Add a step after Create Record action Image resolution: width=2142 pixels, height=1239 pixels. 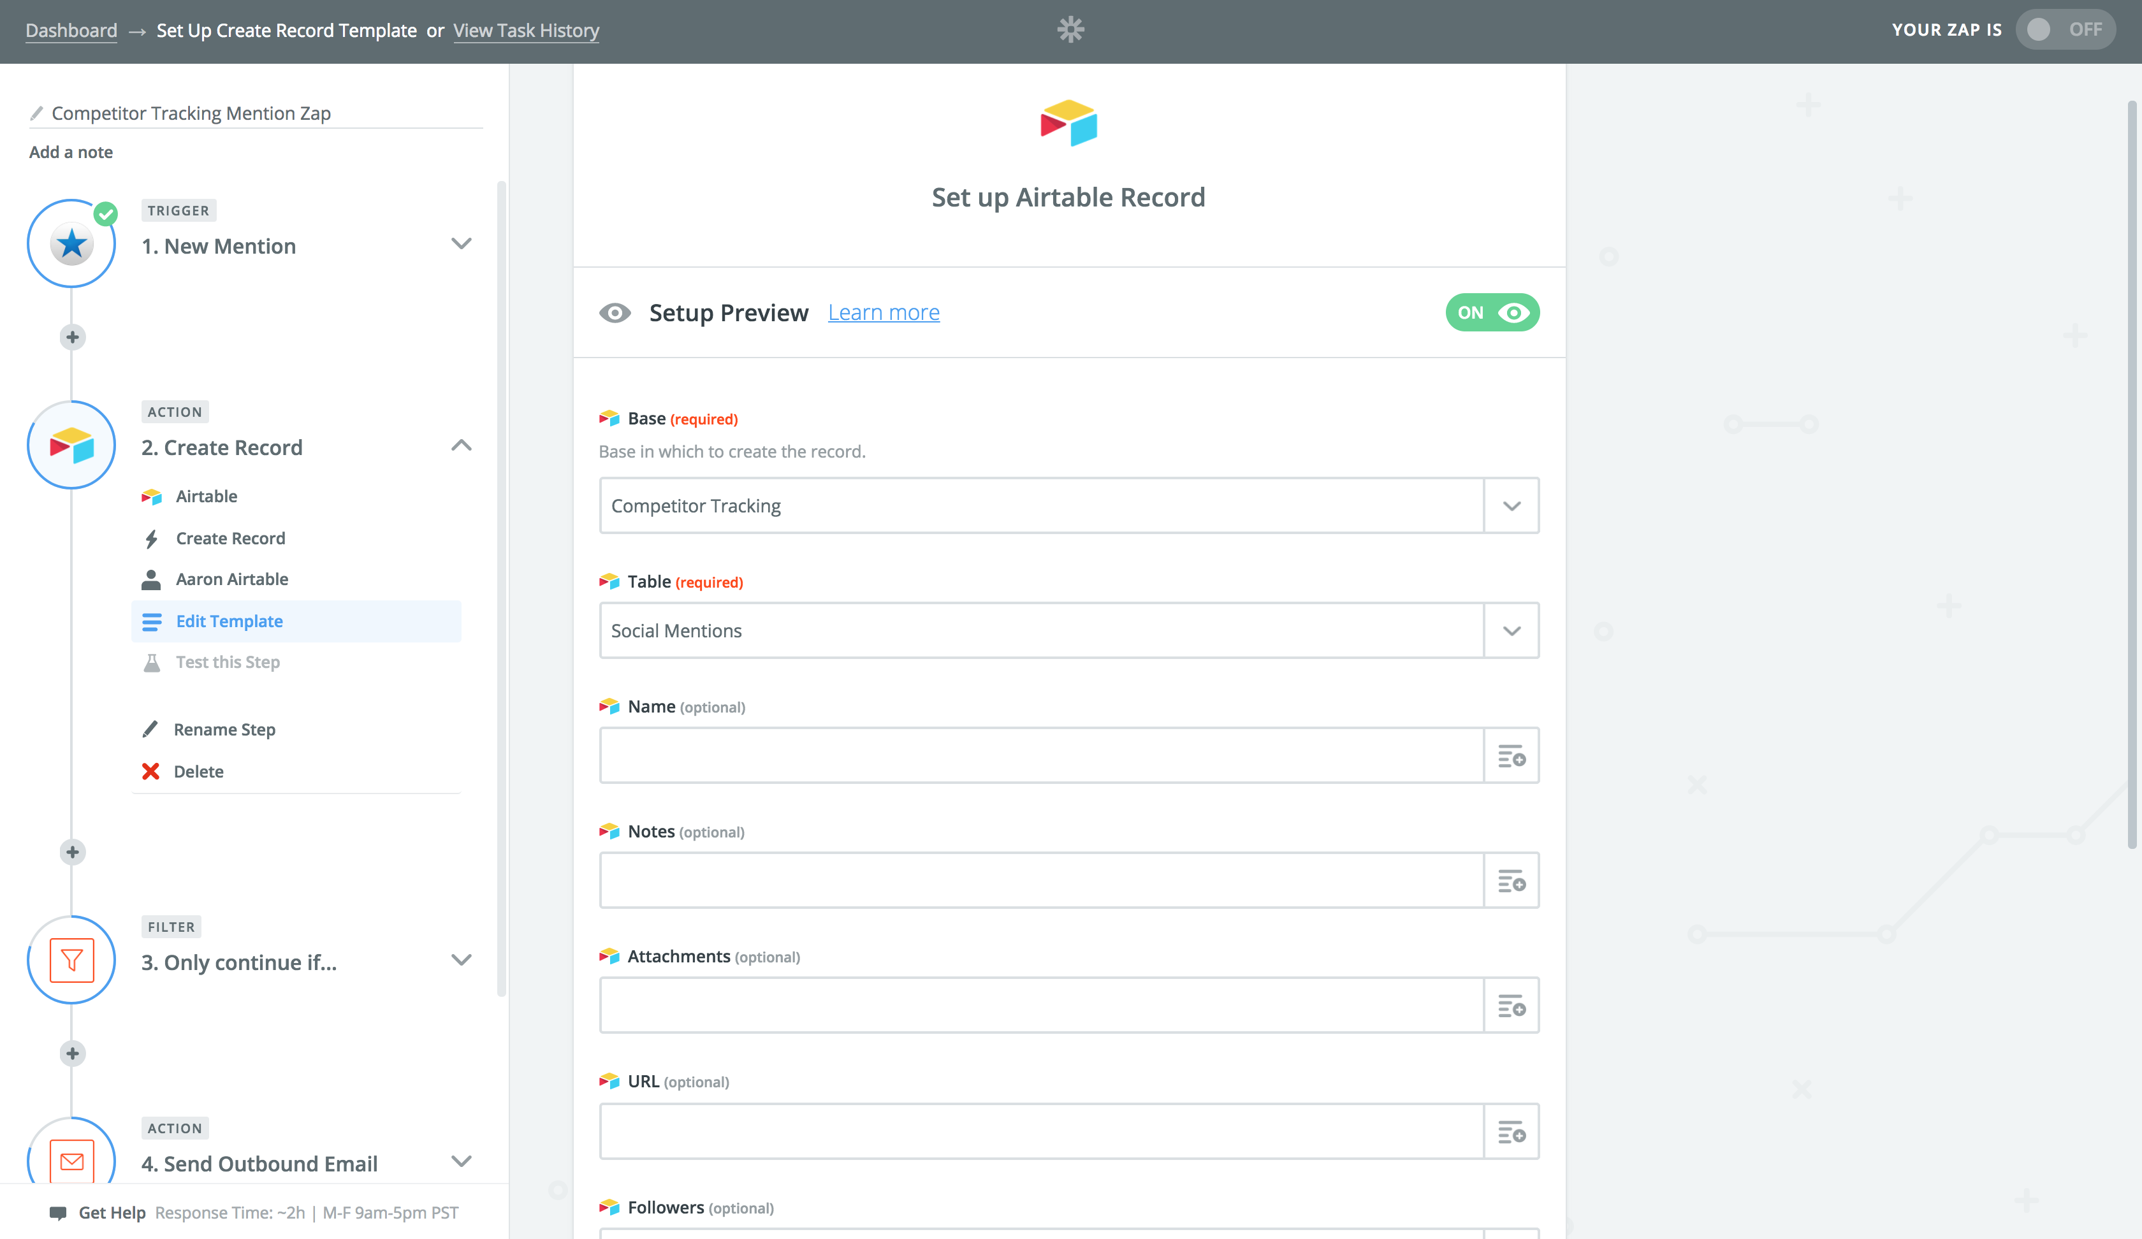coord(72,852)
